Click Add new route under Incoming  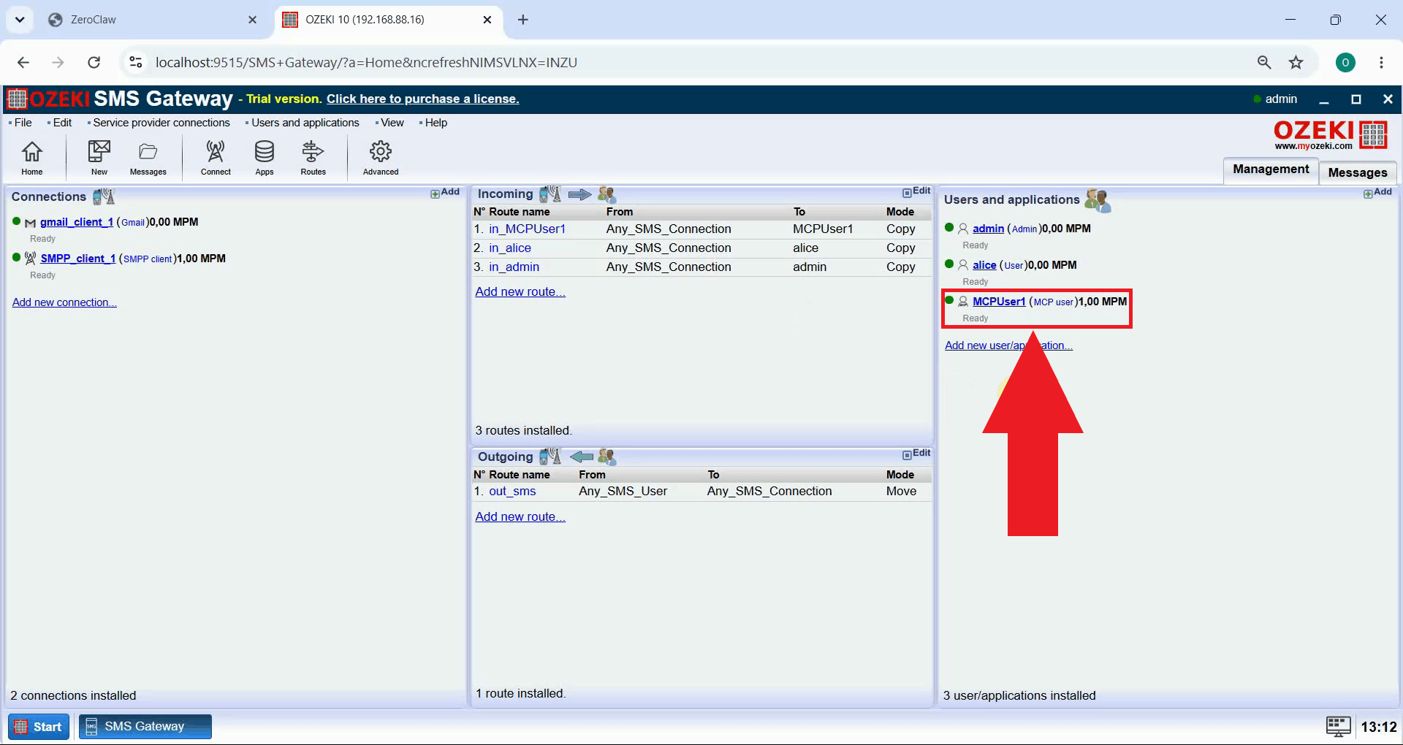(x=520, y=292)
